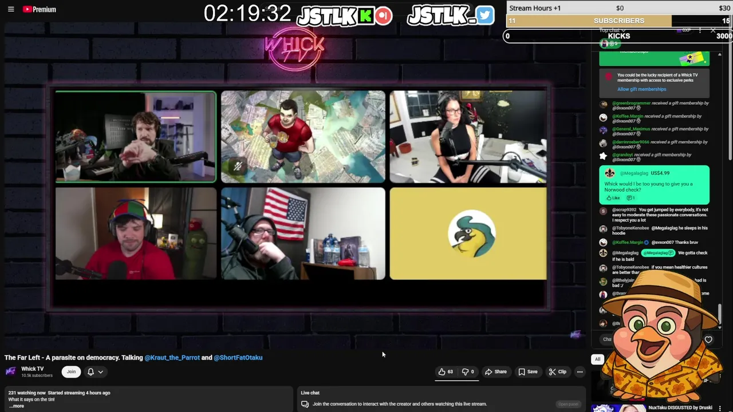Open live chat options menu
Image resolution: width=733 pixels, height=412 pixels.
click(x=700, y=30)
